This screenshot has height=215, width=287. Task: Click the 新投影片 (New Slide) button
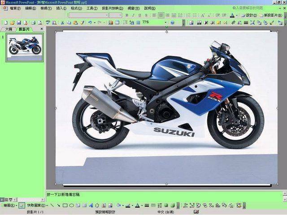coord(271,15)
